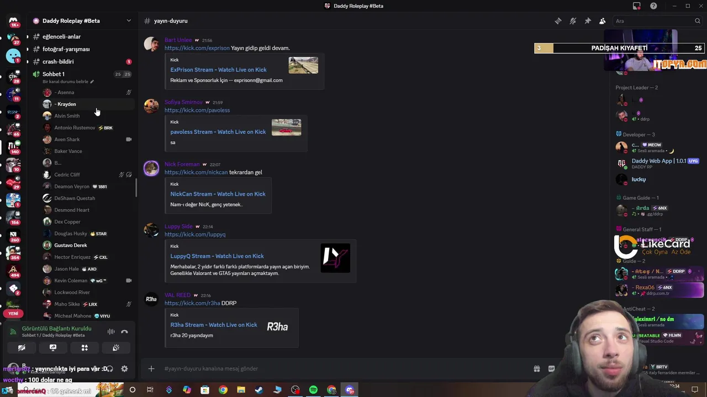The width and height of the screenshot is (707, 397).
Task: Select the Sohbet 1 voice channel
Action: pos(54,74)
